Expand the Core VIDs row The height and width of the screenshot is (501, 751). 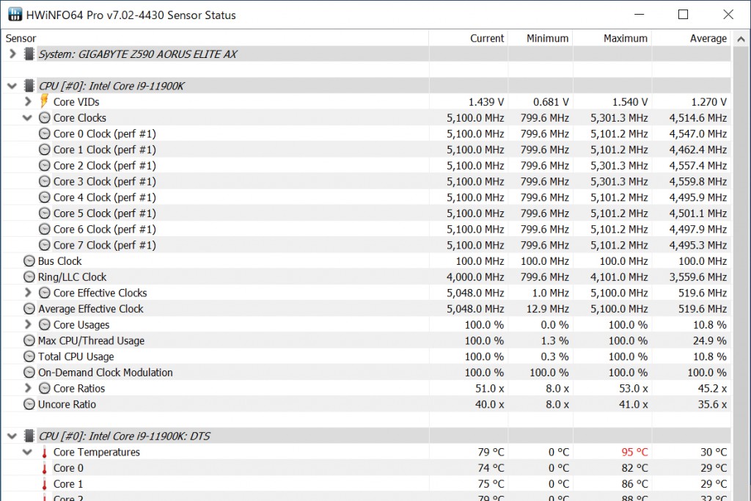(28, 101)
